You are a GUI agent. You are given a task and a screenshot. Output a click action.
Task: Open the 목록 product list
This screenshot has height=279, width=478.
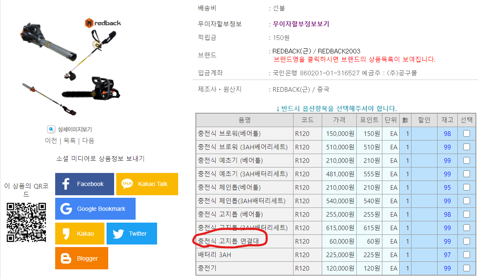coord(69,141)
